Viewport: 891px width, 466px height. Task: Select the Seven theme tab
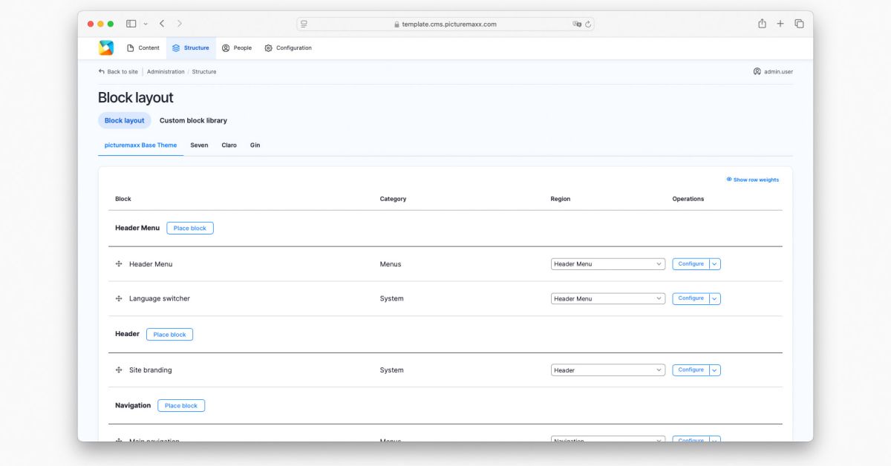199,145
